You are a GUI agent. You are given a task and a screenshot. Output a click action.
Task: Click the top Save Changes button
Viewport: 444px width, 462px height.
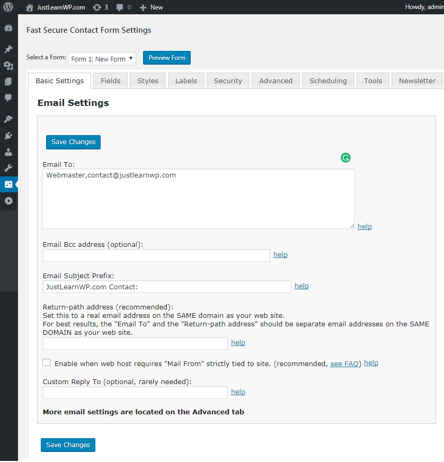tap(73, 142)
